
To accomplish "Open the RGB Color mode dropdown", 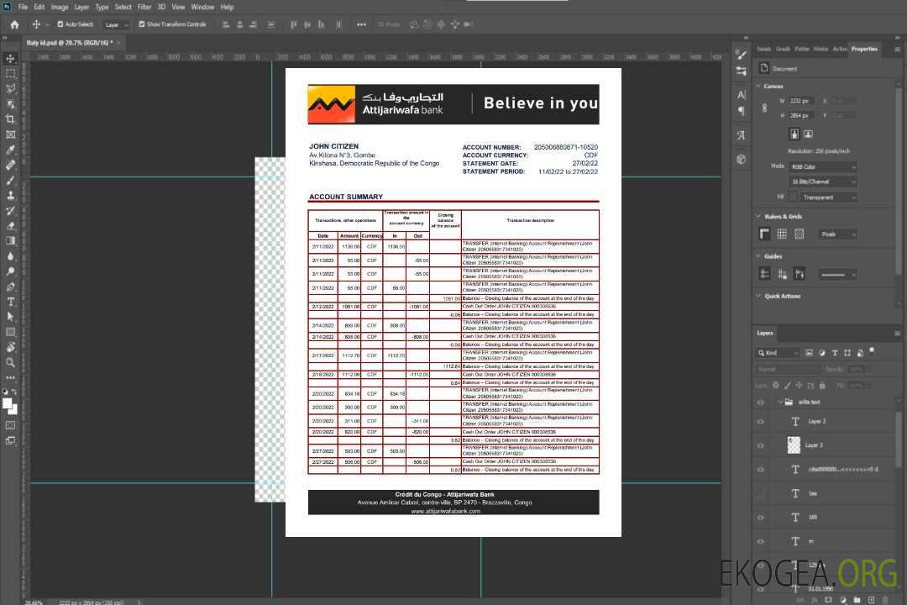I will 823,166.
